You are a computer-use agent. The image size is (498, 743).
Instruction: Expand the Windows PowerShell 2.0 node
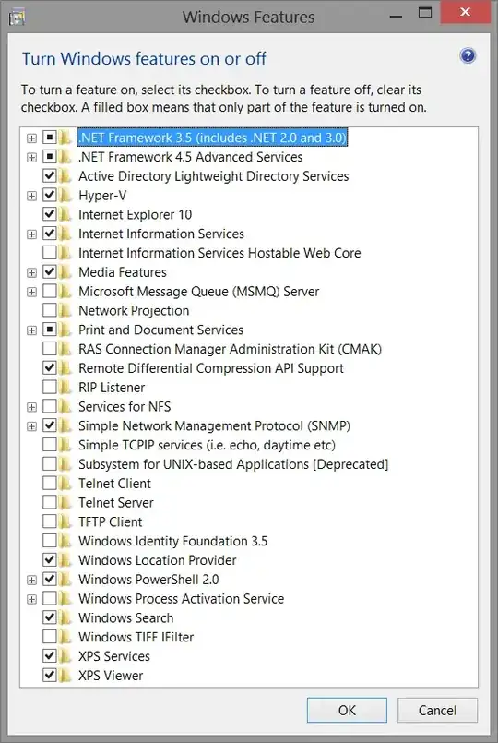point(31,580)
